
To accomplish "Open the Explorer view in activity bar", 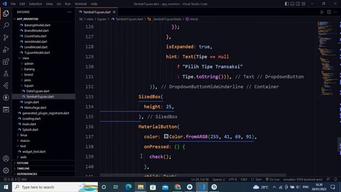I will tap(6, 13).
